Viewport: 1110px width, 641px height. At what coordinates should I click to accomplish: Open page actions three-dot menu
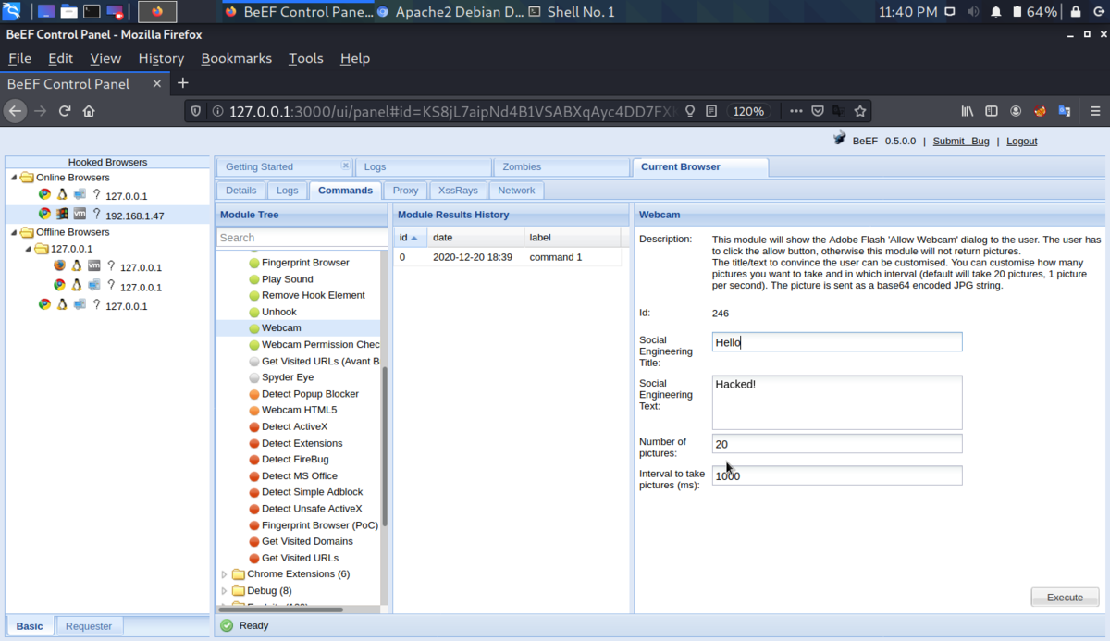click(796, 111)
